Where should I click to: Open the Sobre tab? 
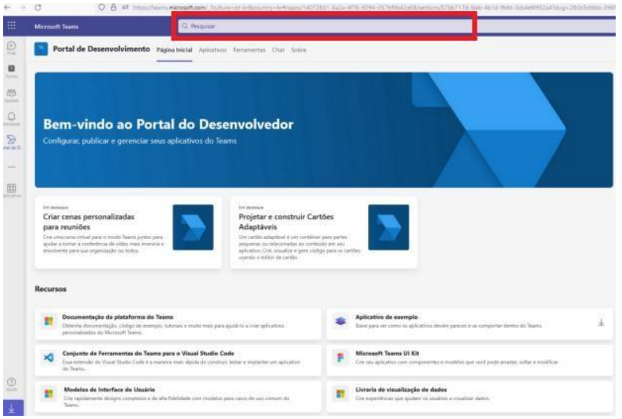299,51
